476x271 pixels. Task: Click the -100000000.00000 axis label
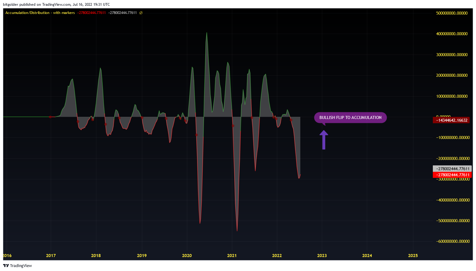[x=453, y=137]
